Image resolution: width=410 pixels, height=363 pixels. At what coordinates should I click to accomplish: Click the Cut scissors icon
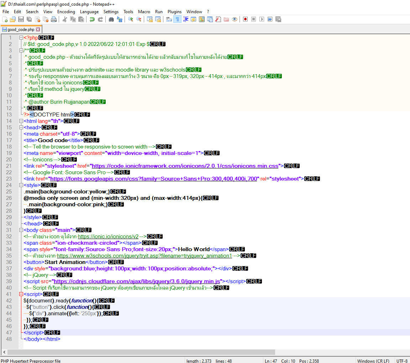65,19
